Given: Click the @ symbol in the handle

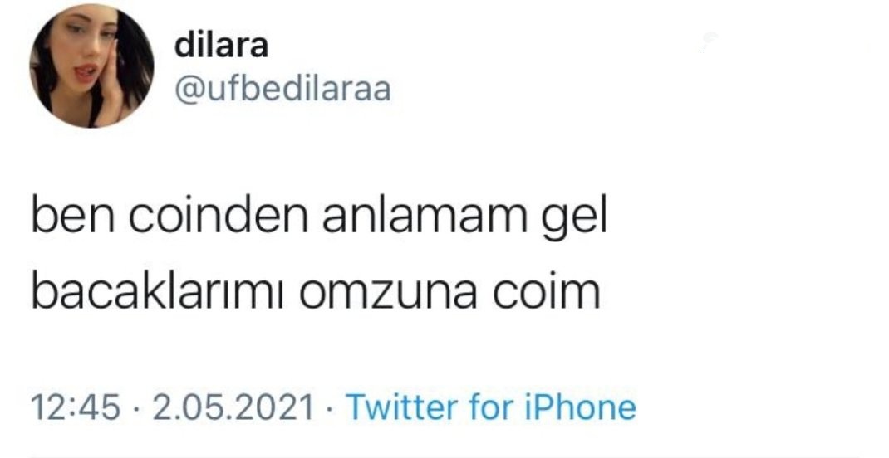Looking at the screenshot, I should [x=189, y=90].
